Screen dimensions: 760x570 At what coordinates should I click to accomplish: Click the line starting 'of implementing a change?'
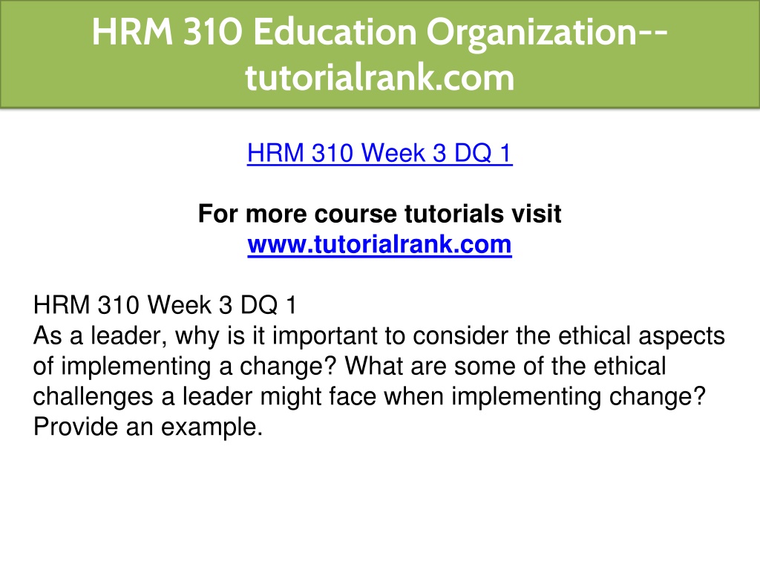click(x=350, y=367)
